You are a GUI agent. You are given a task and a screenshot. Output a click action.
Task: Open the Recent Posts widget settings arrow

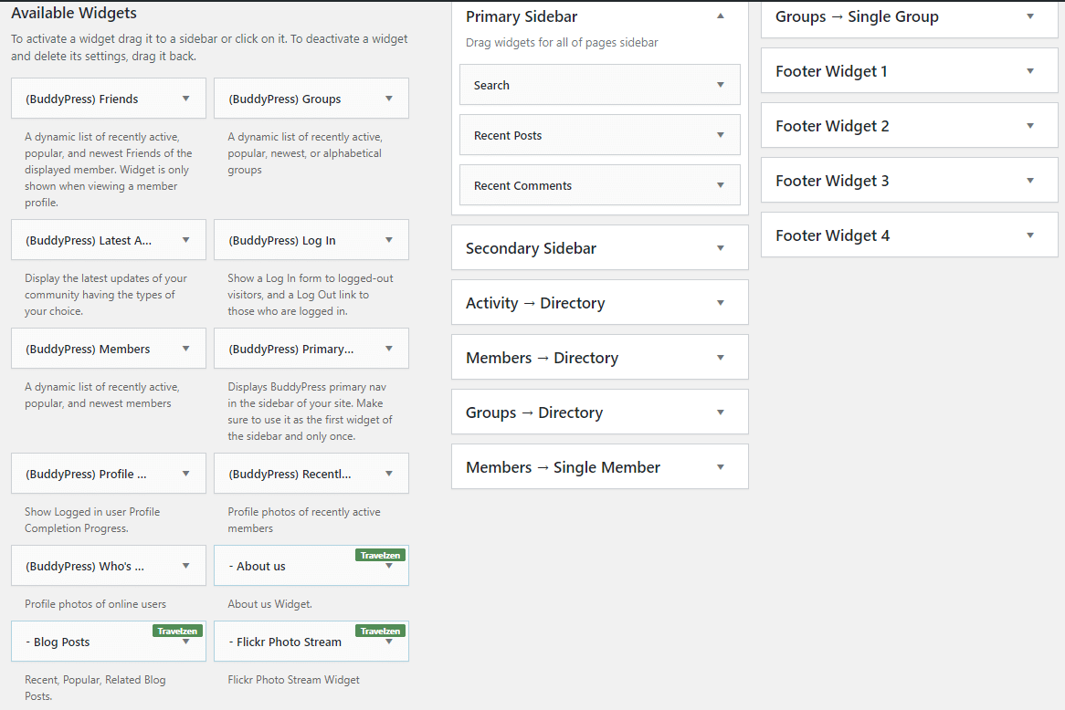point(720,135)
